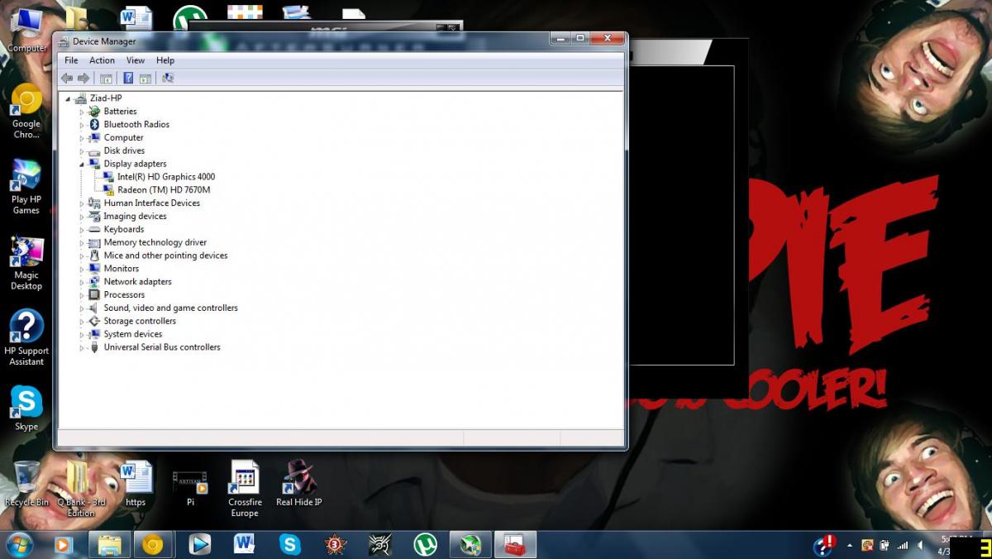
Task: Open the View menu
Action: pyautogui.click(x=136, y=60)
